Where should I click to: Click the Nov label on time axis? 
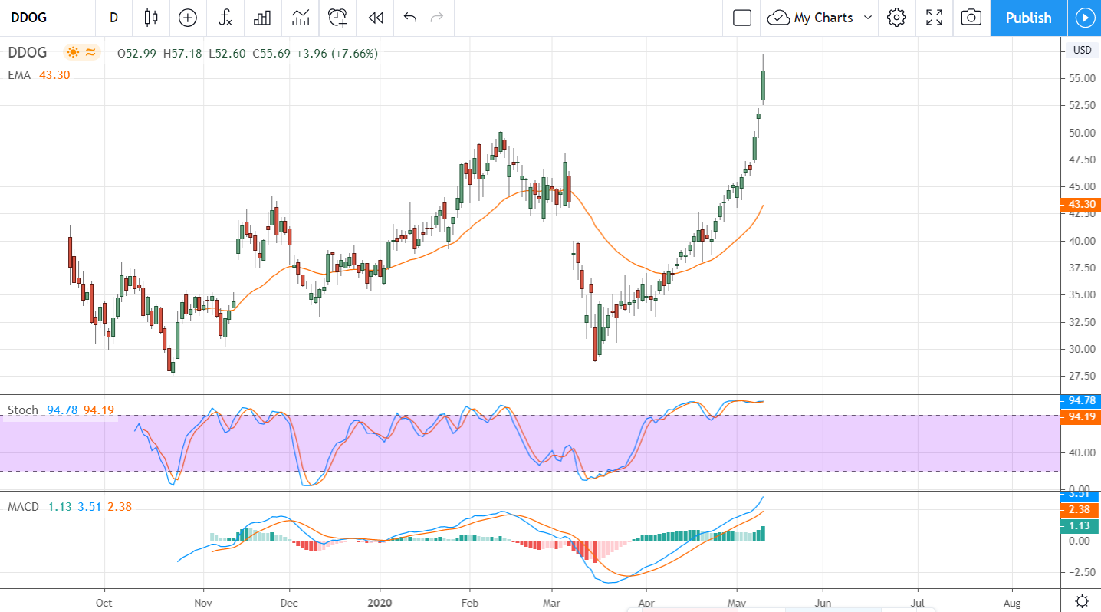(x=203, y=603)
